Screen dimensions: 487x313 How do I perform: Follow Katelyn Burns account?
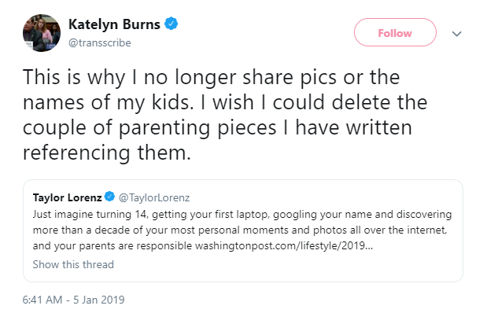click(x=395, y=32)
